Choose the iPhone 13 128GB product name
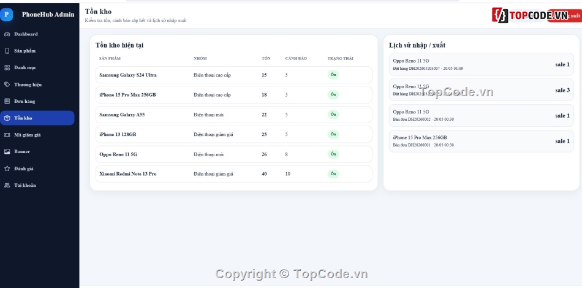This screenshot has height=288, width=582. tap(118, 134)
